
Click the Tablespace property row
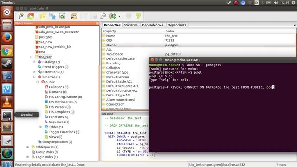pos(199,54)
